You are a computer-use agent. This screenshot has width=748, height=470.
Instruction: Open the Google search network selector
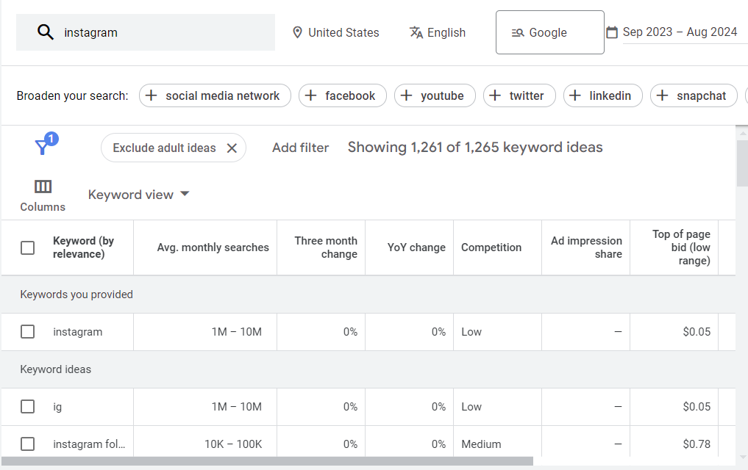[549, 32]
